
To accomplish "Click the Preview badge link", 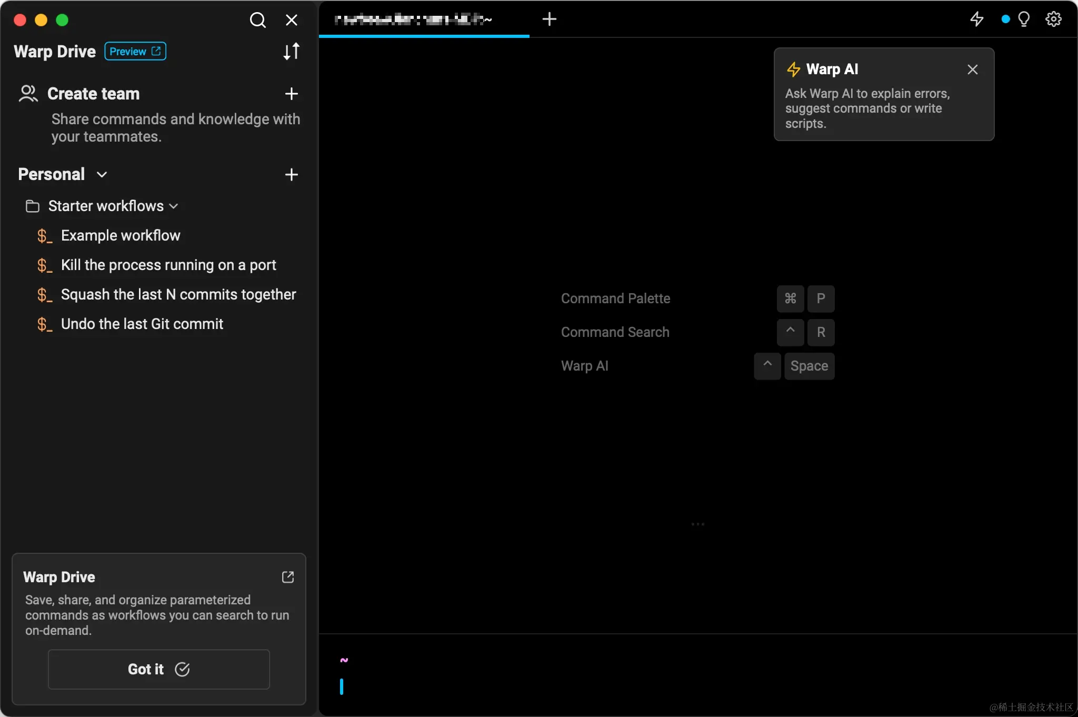I will pos(135,51).
